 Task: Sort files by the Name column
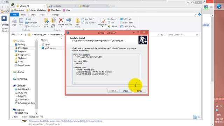pos(44,40)
